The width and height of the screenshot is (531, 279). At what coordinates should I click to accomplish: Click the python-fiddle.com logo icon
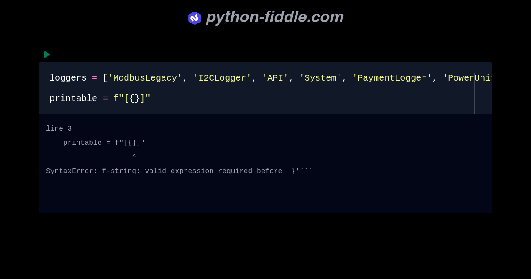(195, 18)
